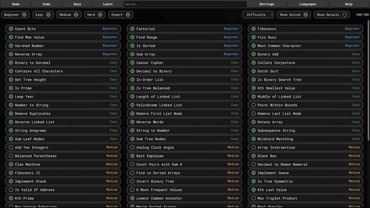This screenshot has width=370, height=208.
Task: Open the Help tab
Action: tap(349, 4)
